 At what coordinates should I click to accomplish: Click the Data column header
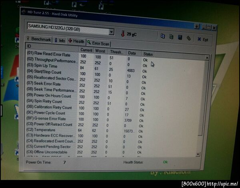coord(134,53)
